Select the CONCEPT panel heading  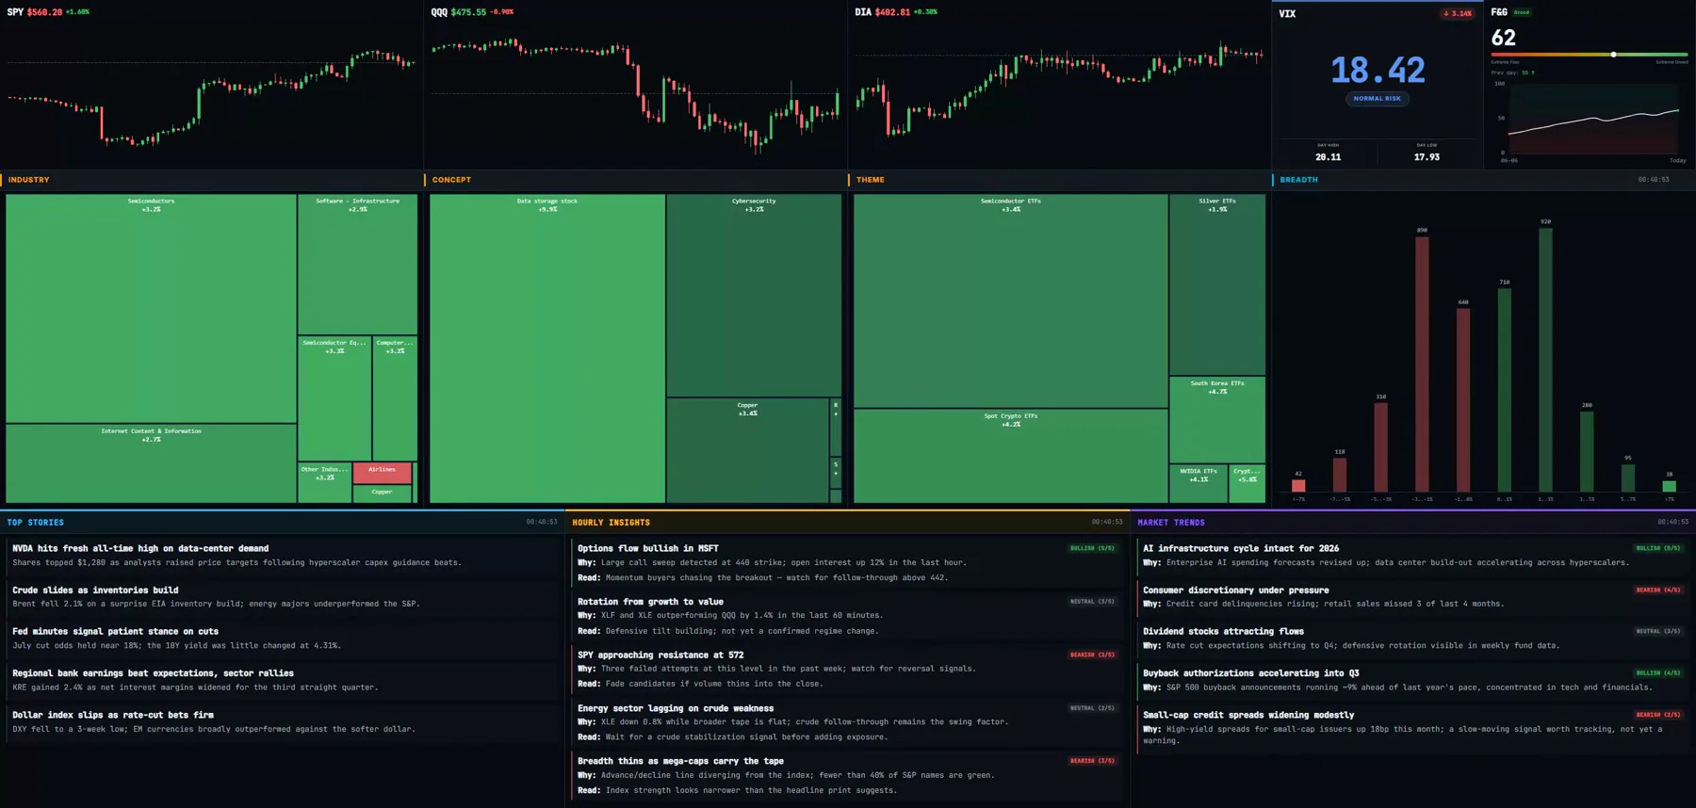pyautogui.click(x=451, y=179)
